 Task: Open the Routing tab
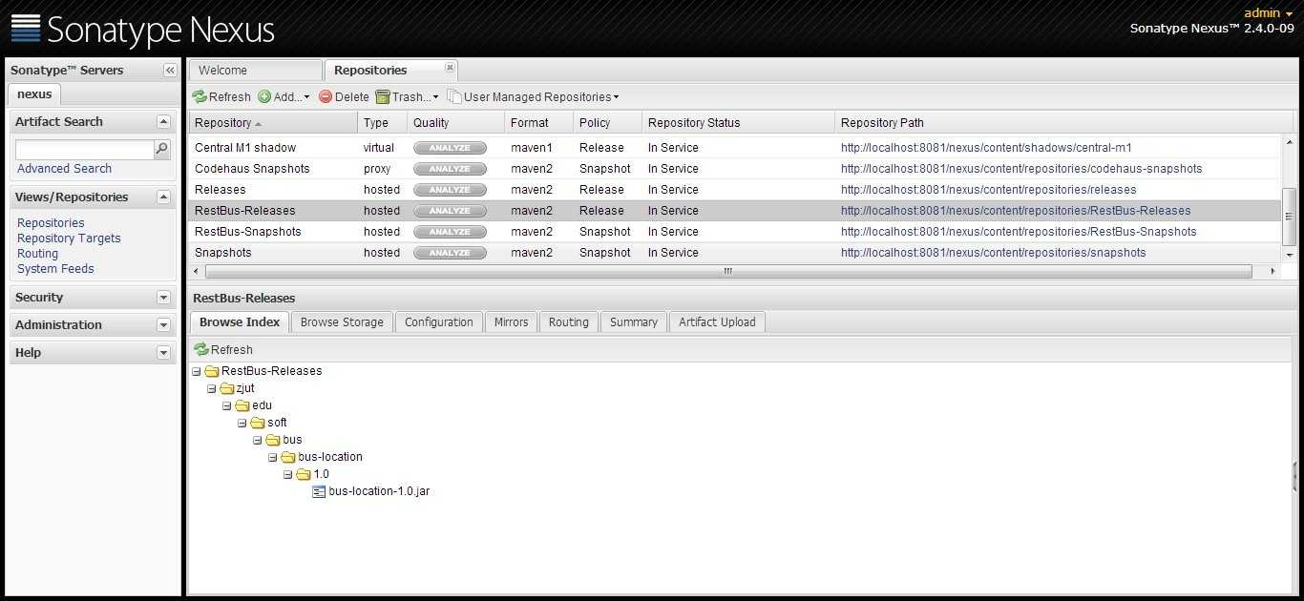pyautogui.click(x=569, y=322)
